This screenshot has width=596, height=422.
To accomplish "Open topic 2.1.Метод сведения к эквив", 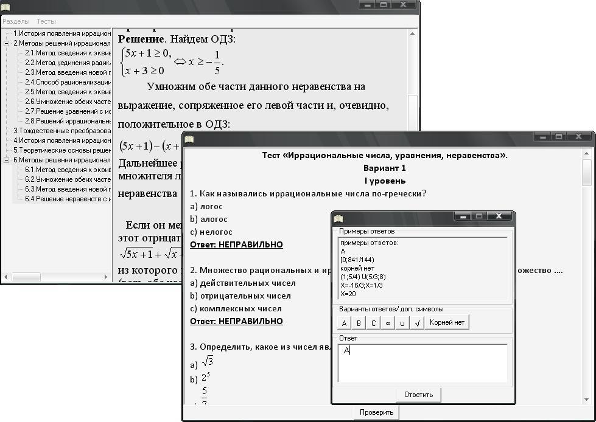I will (x=68, y=53).
